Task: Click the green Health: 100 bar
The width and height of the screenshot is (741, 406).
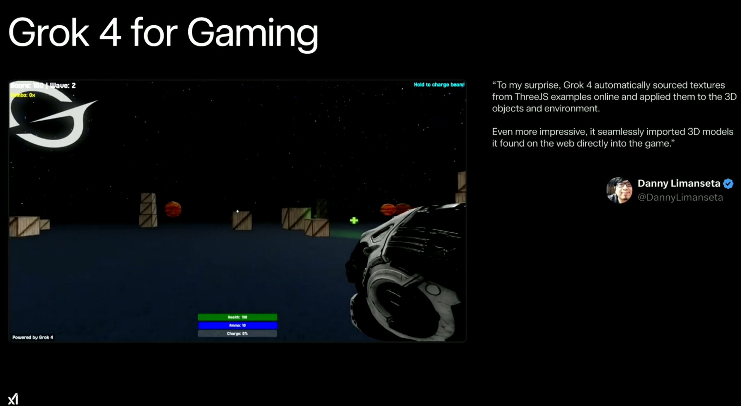Action: pos(237,317)
